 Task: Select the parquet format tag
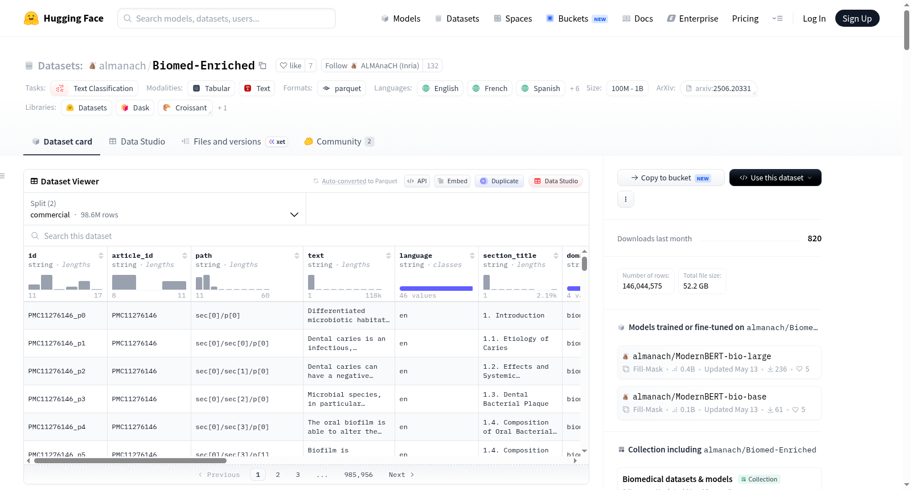click(x=342, y=88)
